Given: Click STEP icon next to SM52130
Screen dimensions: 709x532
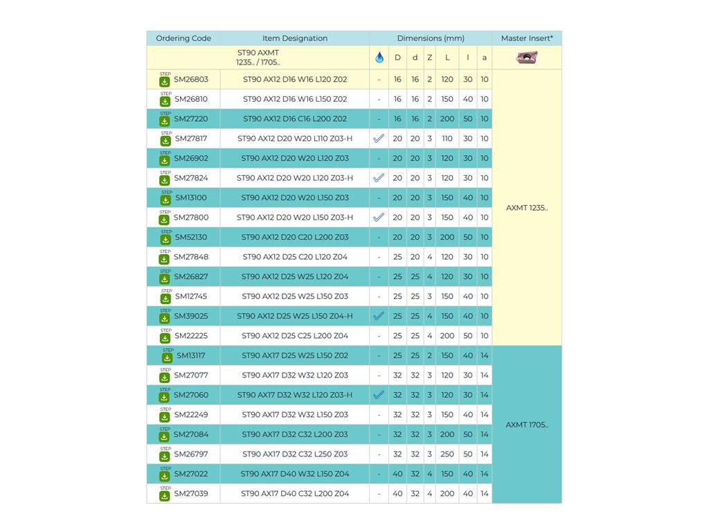Looking at the screenshot, I should tap(165, 238).
